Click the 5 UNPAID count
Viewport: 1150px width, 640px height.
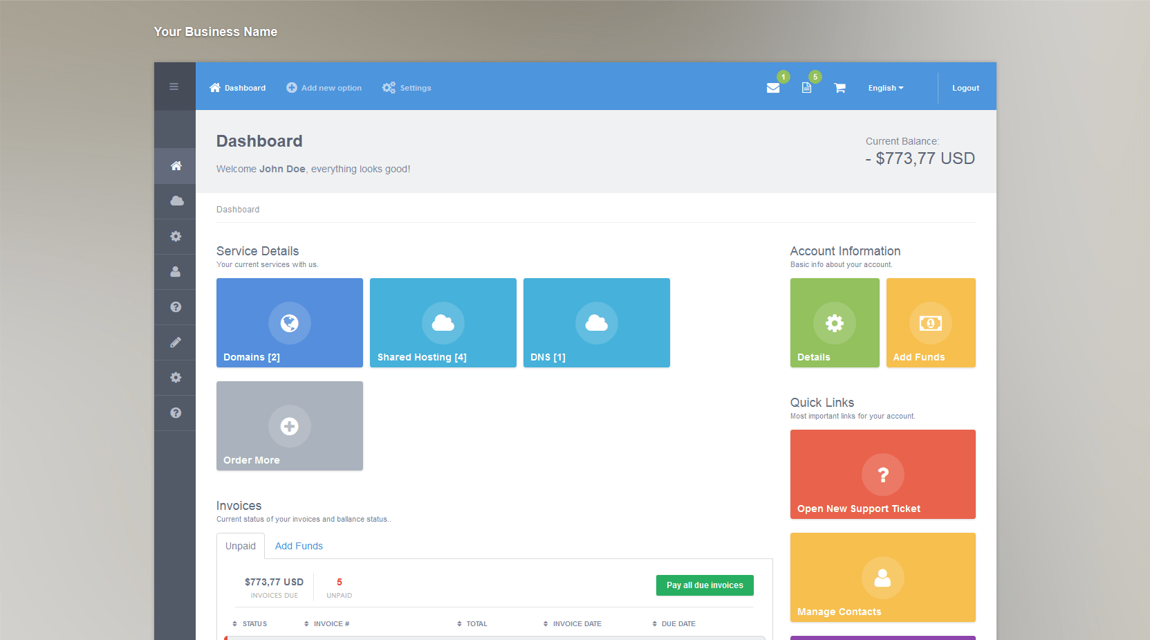339,587
